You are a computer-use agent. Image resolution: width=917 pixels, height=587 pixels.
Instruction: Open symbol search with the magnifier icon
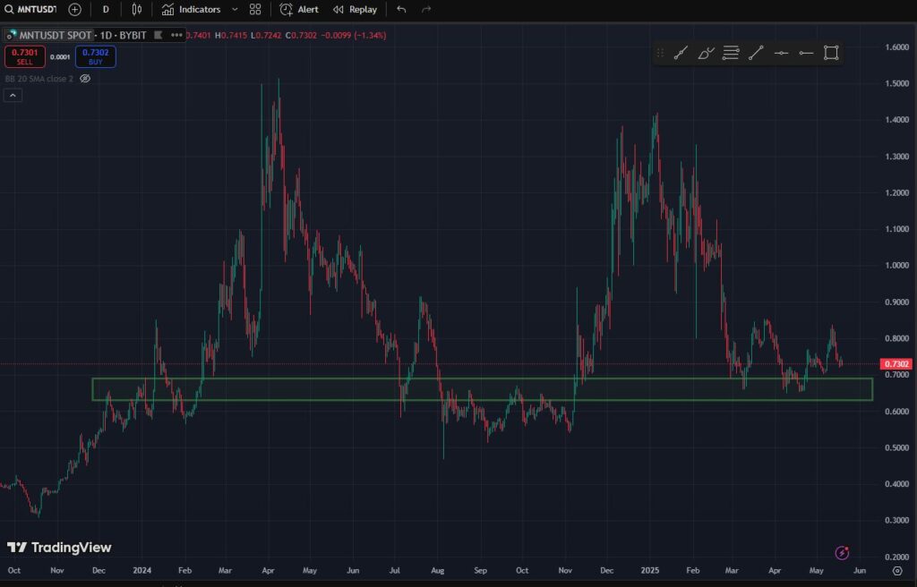click(9, 9)
